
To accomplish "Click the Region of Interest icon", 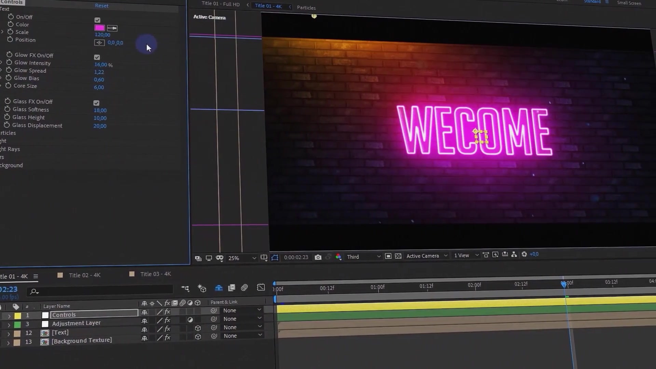I will click(x=388, y=256).
